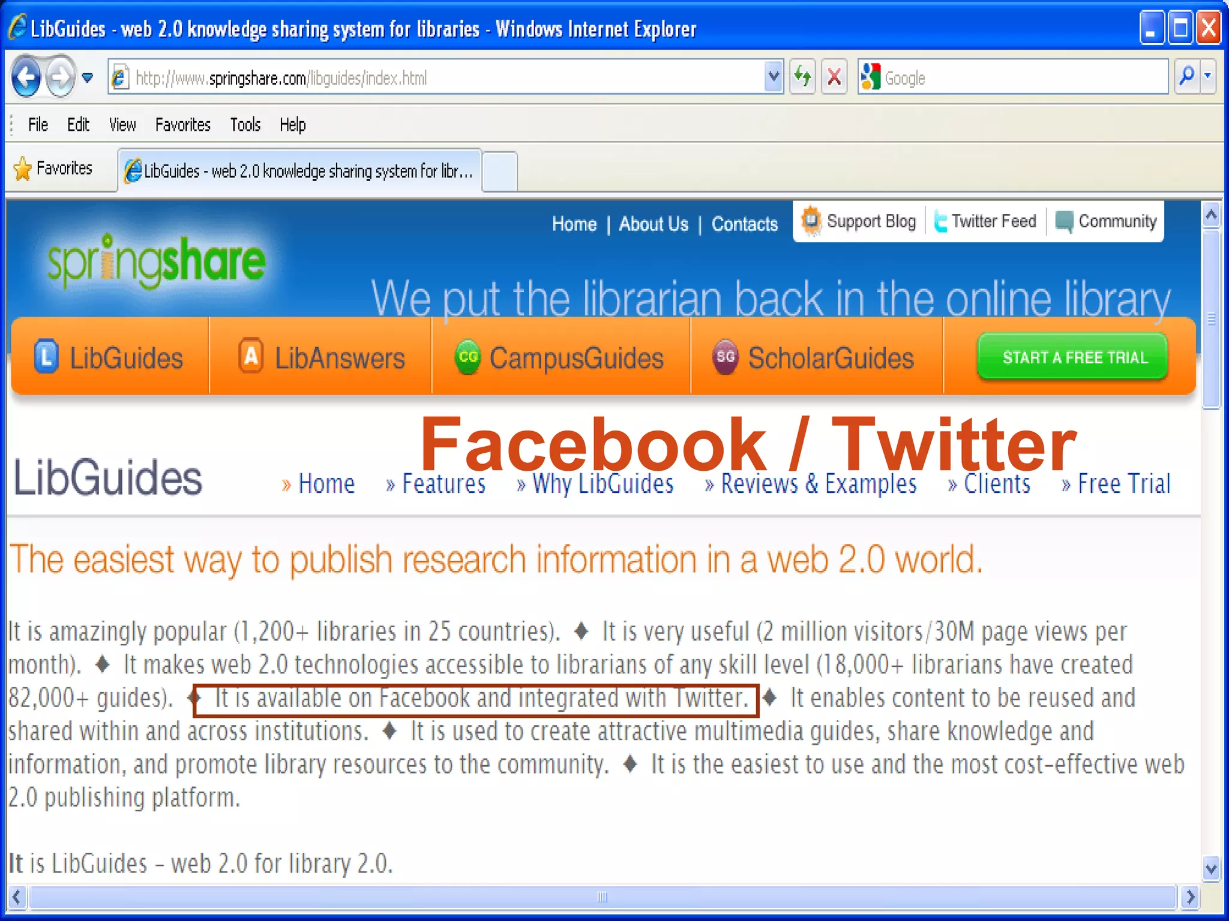This screenshot has height=921, width=1229.
Task: Open the About Us link
Action: pos(654,224)
